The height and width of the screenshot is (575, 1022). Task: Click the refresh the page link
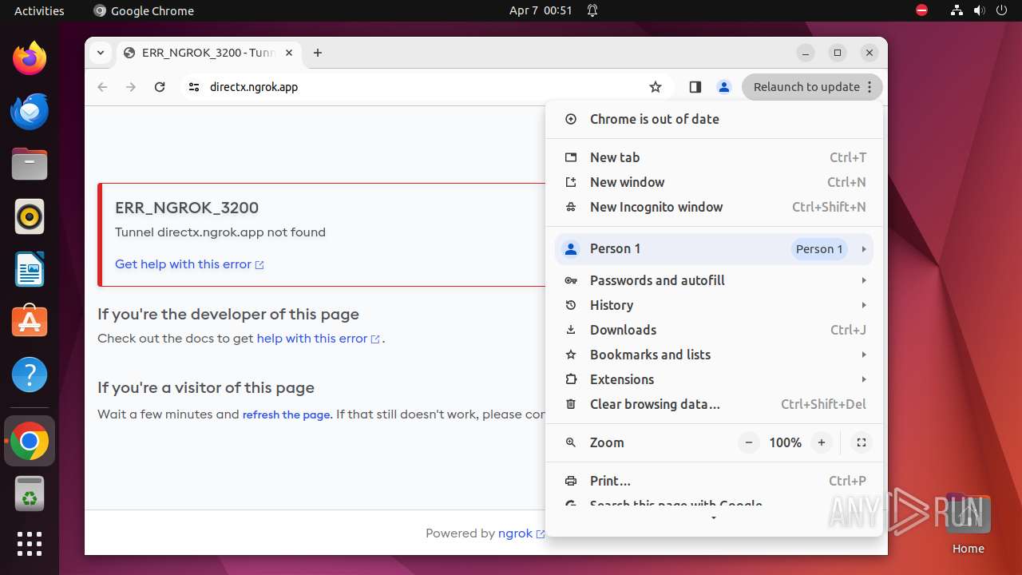point(287,414)
